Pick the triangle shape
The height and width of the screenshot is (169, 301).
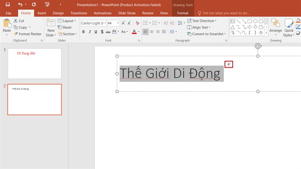tap(233, 27)
